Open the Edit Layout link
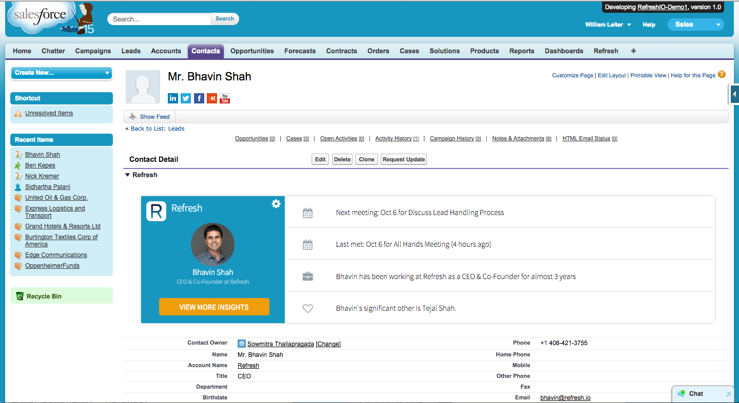Image resolution: width=739 pixels, height=403 pixels. [x=612, y=75]
